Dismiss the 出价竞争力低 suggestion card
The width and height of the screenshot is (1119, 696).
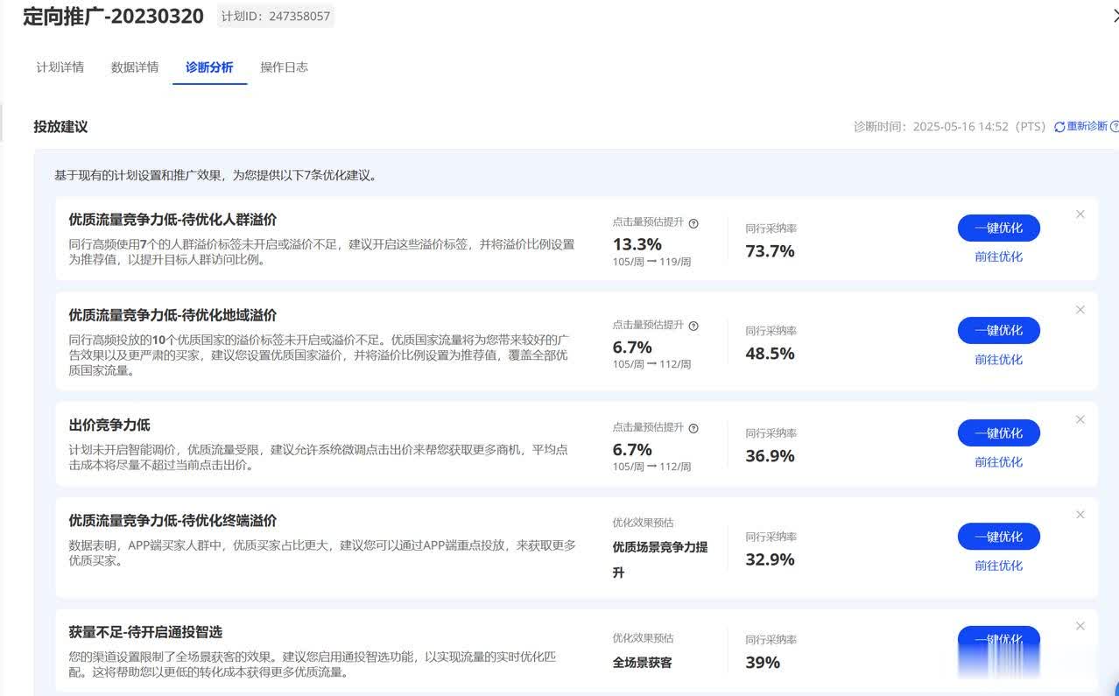(1080, 419)
